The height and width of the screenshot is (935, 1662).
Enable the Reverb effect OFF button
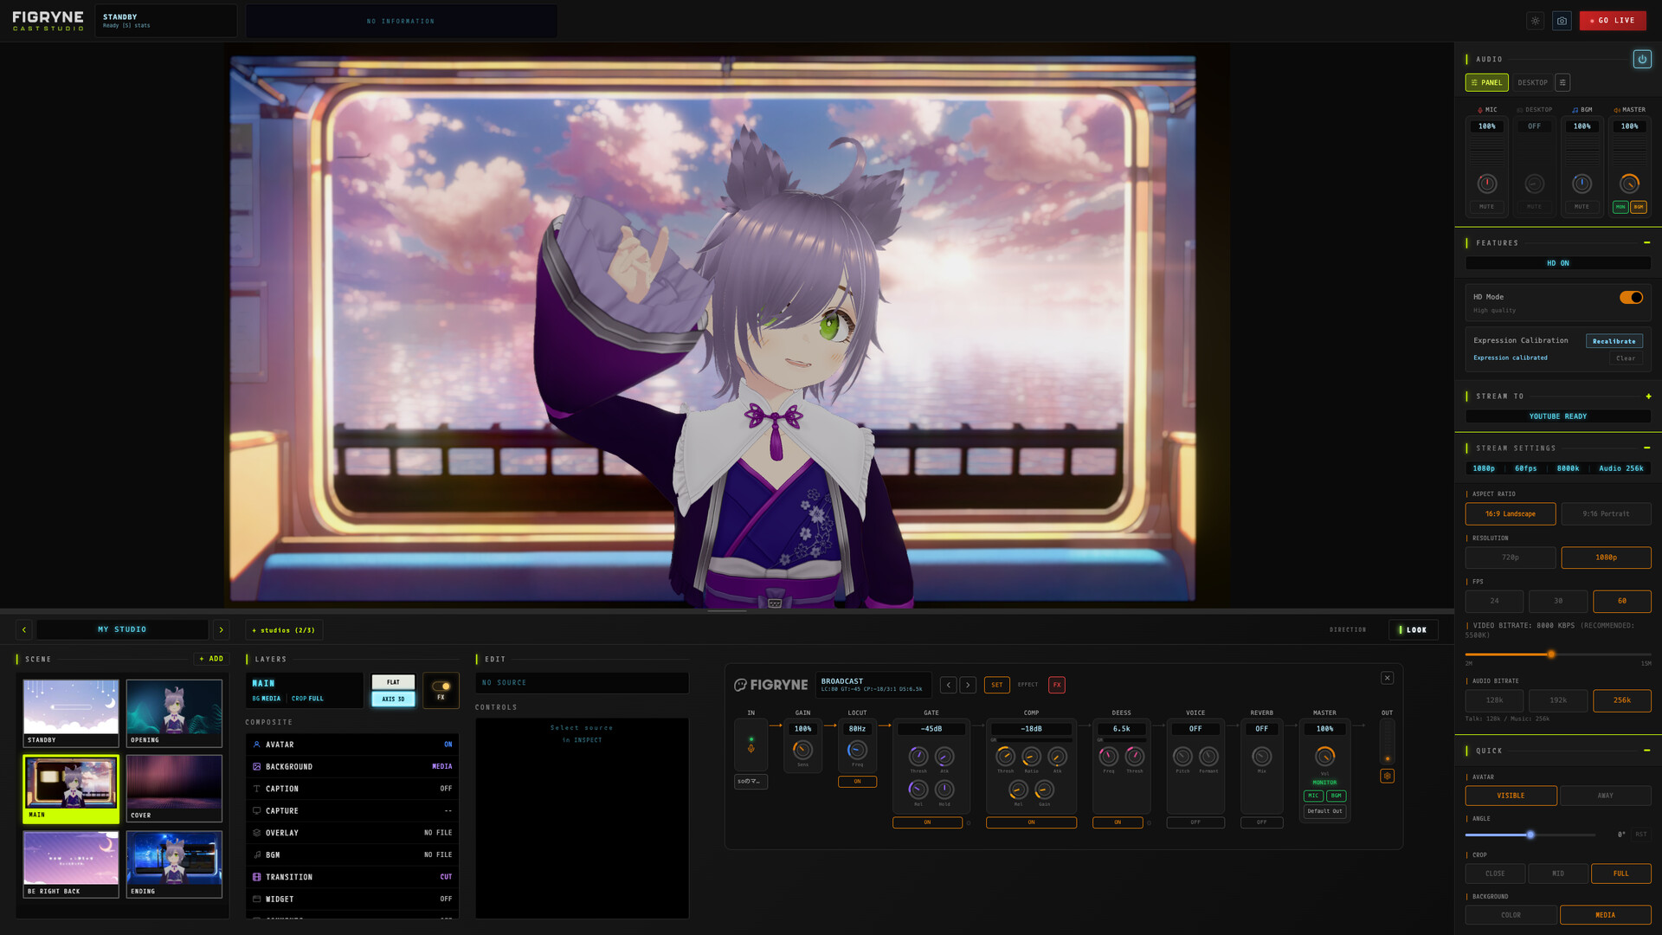click(1261, 822)
